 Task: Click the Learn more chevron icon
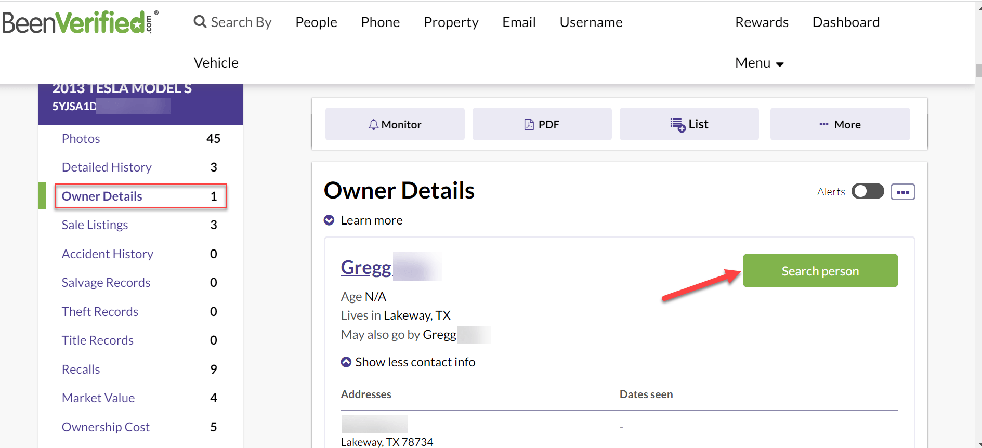coord(329,220)
